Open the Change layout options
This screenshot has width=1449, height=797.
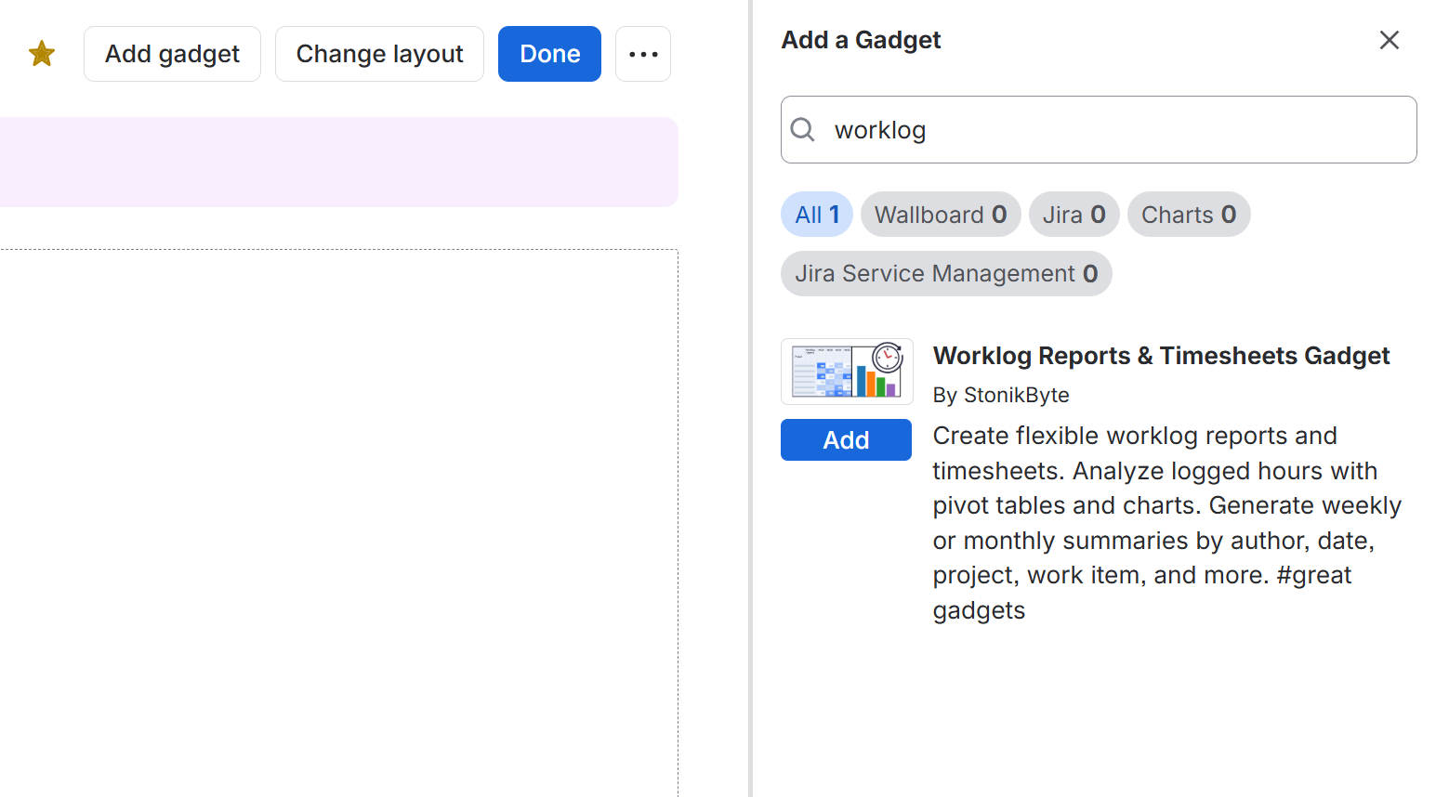(x=379, y=54)
